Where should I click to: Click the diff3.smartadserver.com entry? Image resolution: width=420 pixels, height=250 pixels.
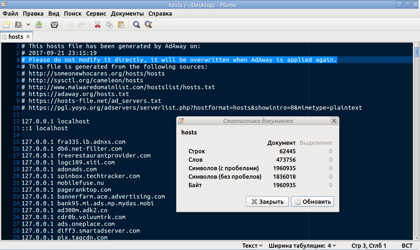[81, 231]
